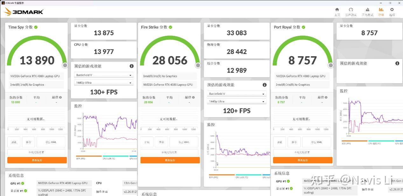Expand the 1440p Ultra dropdown under Time Spy
This screenshot has width=403, height=196.
(104, 83)
